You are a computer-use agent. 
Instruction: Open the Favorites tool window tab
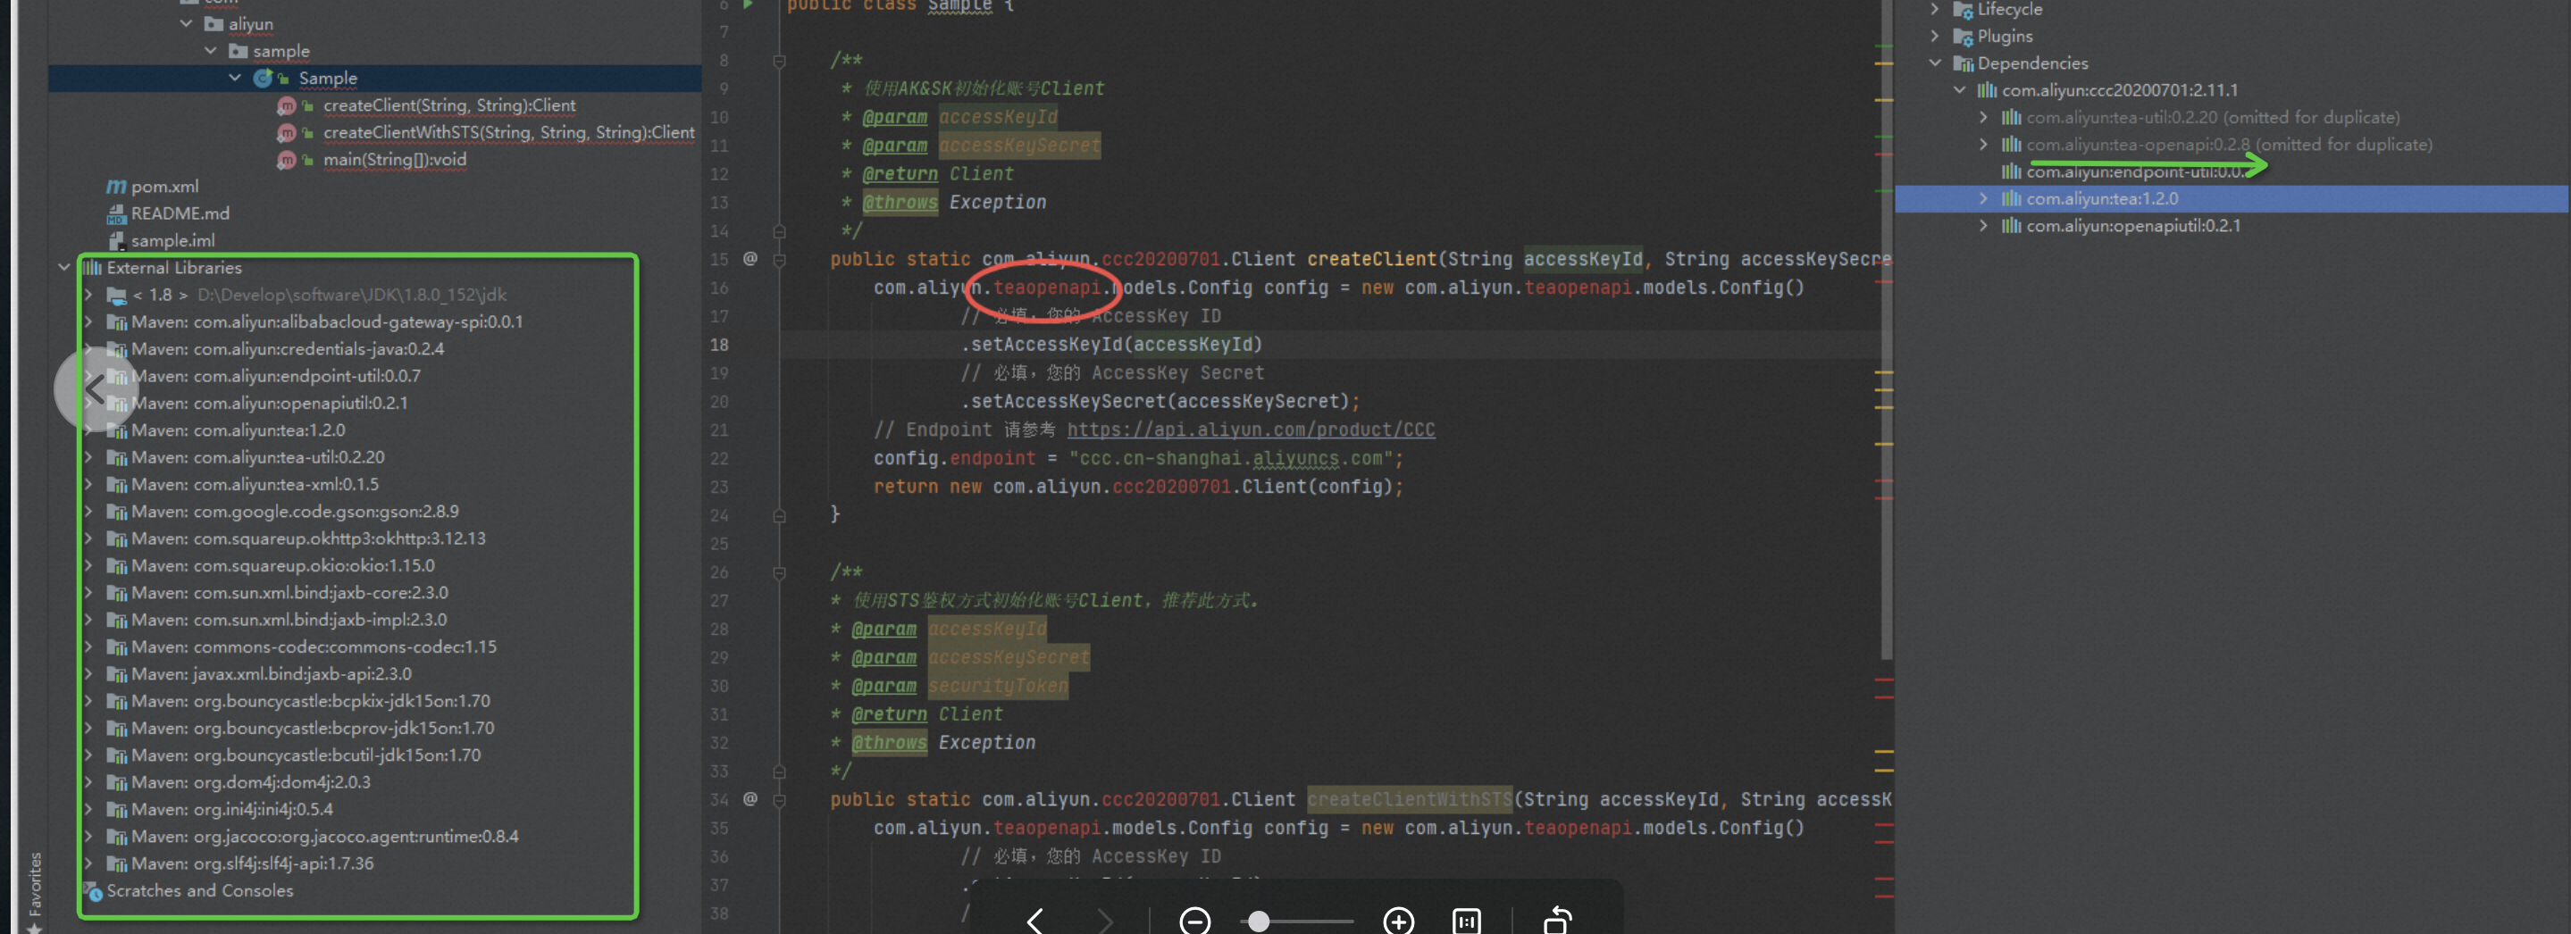35,885
